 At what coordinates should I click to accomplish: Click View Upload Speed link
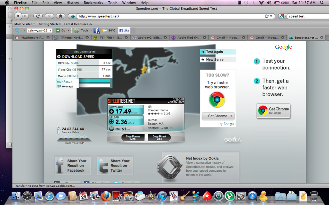point(84,52)
